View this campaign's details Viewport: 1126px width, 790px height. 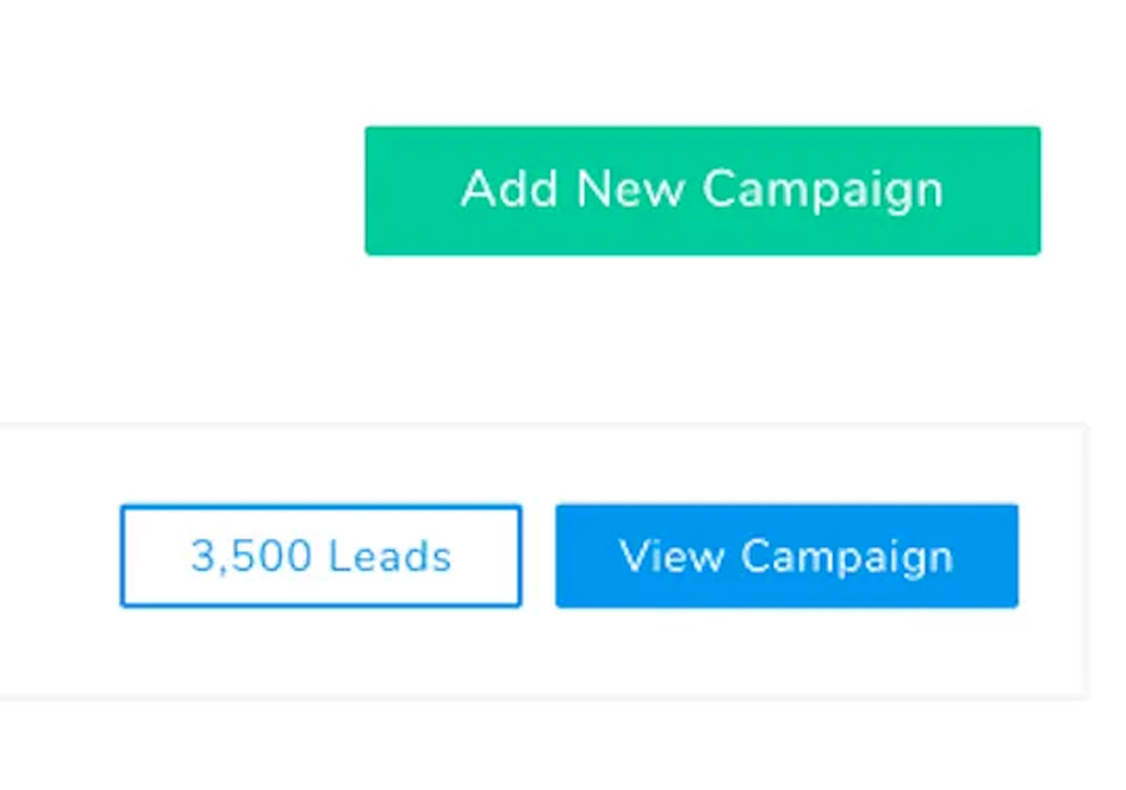coord(787,556)
